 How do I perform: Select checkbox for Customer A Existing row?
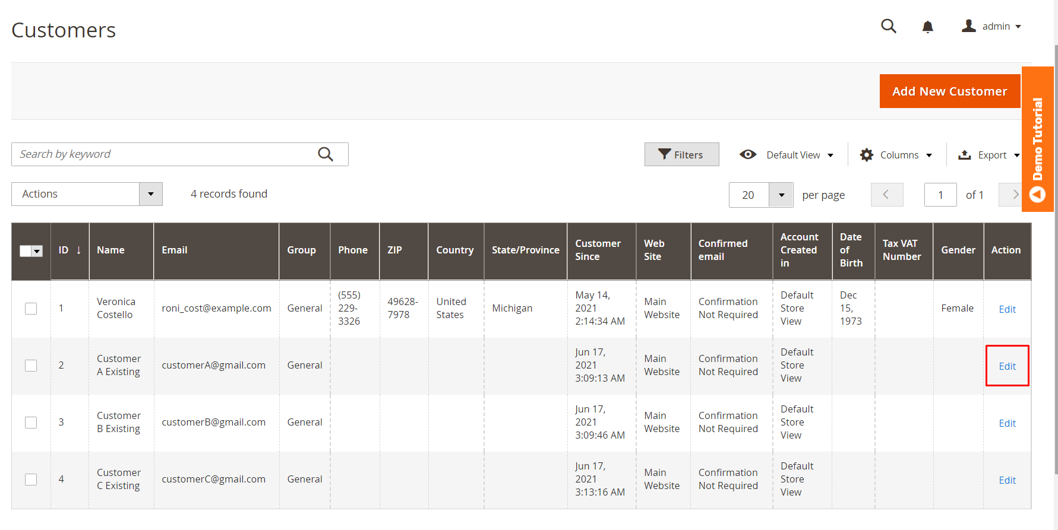click(31, 366)
